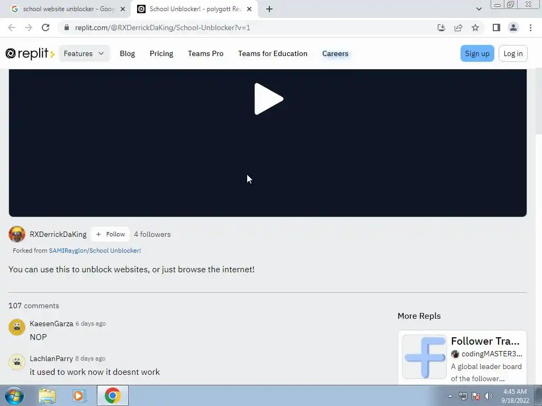The height and width of the screenshot is (406, 542).
Task: Click the Sign up button
Action: pos(477,53)
